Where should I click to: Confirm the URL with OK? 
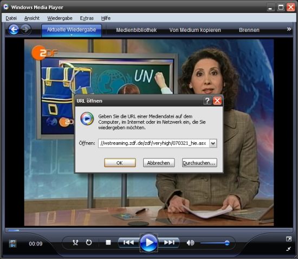pyautogui.click(x=120, y=163)
